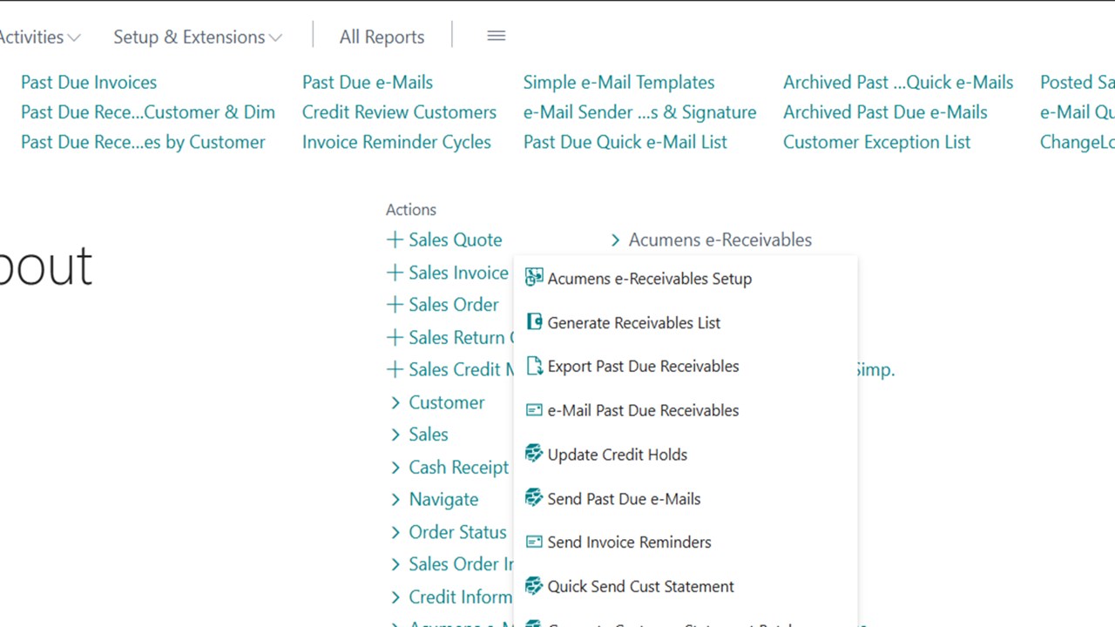This screenshot has height=627, width=1115.
Task: Click the hamburger menu icon
Action: (496, 36)
